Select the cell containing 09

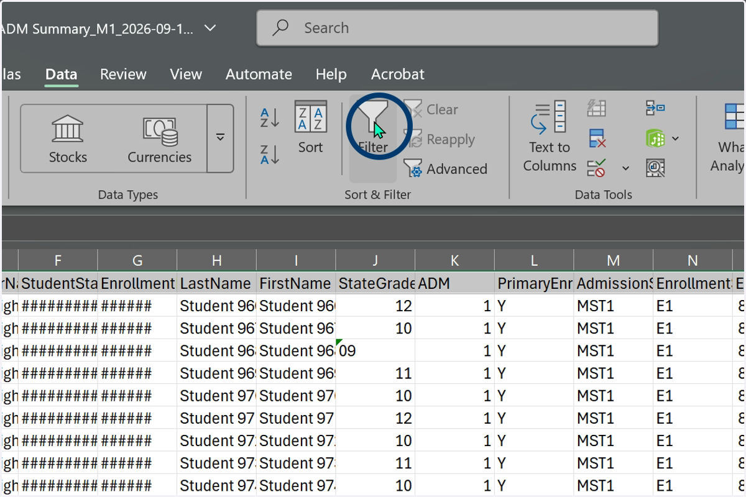point(375,351)
